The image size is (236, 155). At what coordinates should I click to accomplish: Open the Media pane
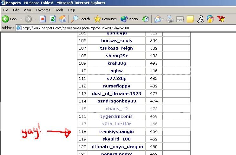coord(129,19)
